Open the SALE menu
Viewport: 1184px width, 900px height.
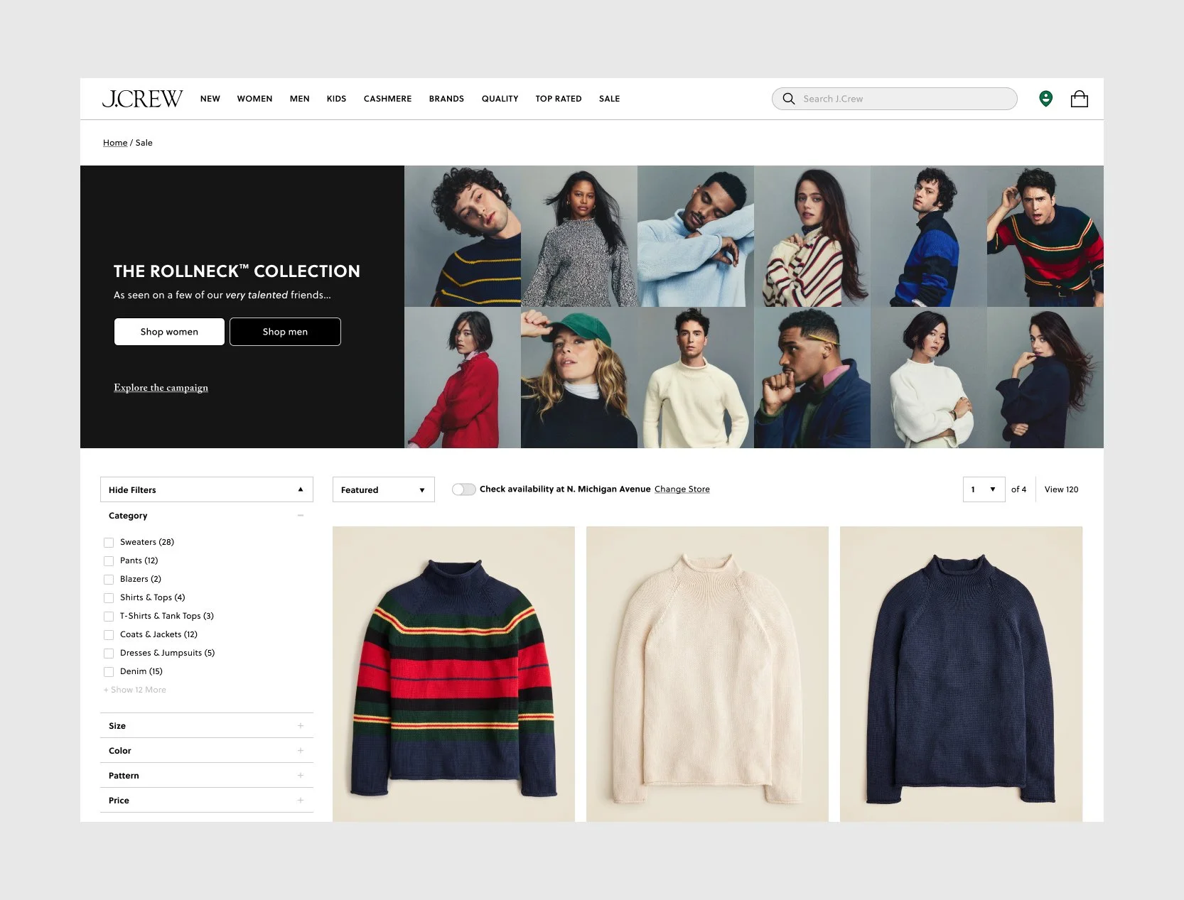coord(609,99)
